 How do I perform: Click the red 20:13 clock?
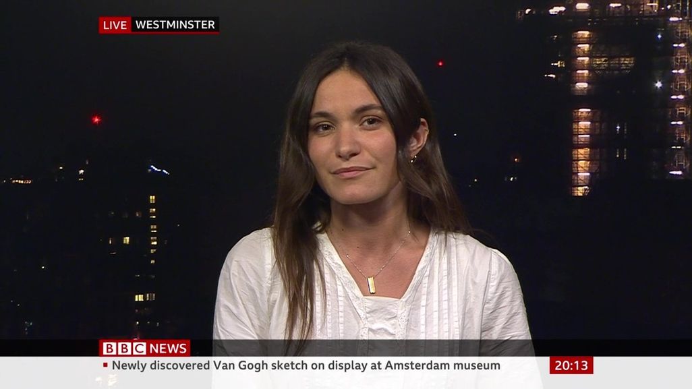coord(571,365)
